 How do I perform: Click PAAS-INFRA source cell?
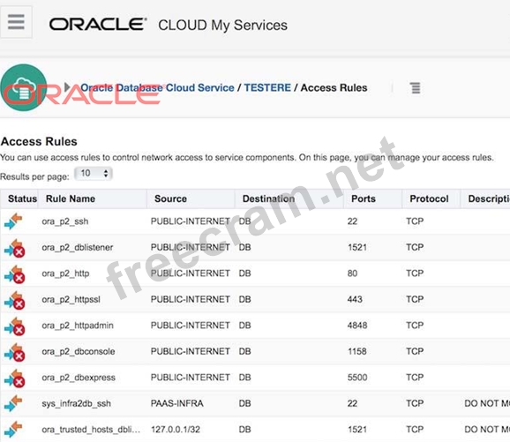click(x=177, y=403)
